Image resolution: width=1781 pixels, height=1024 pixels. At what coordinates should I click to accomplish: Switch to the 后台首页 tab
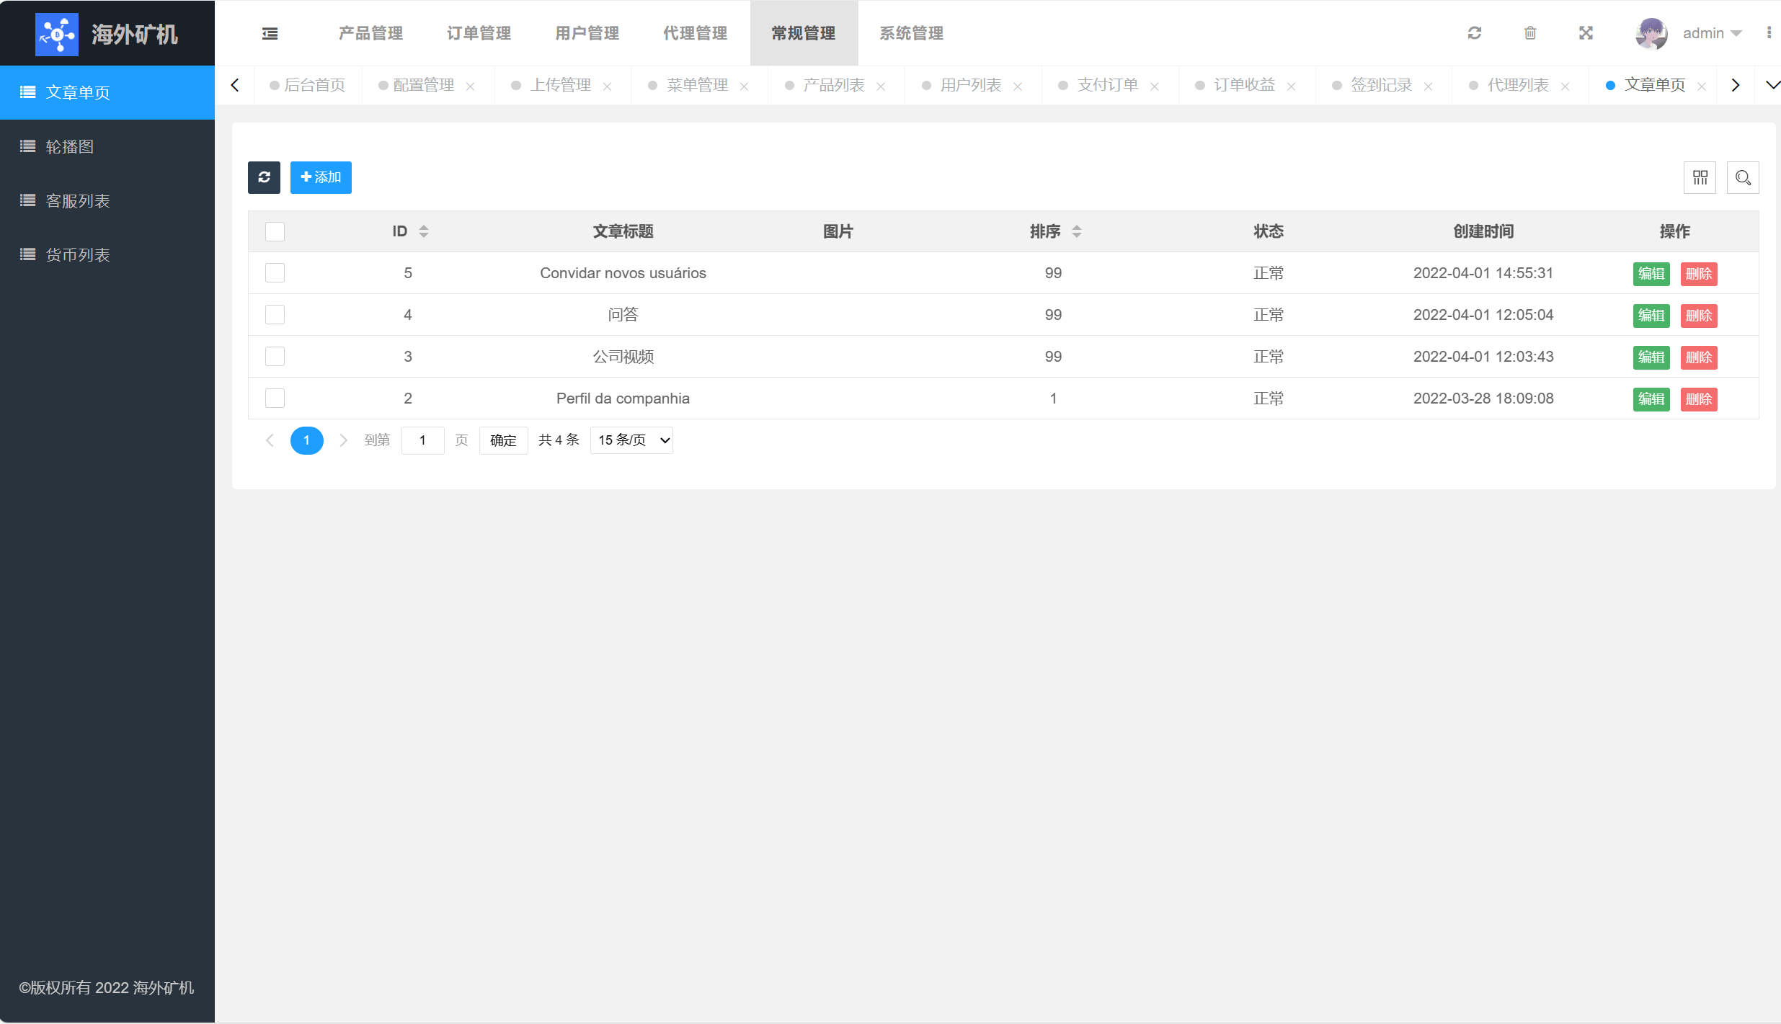(308, 85)
